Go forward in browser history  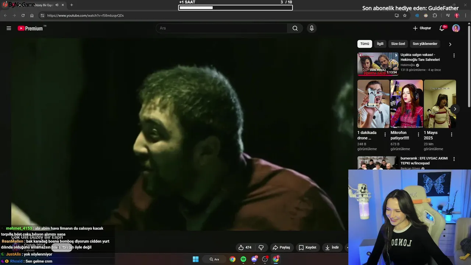click(x=14, y=15)
